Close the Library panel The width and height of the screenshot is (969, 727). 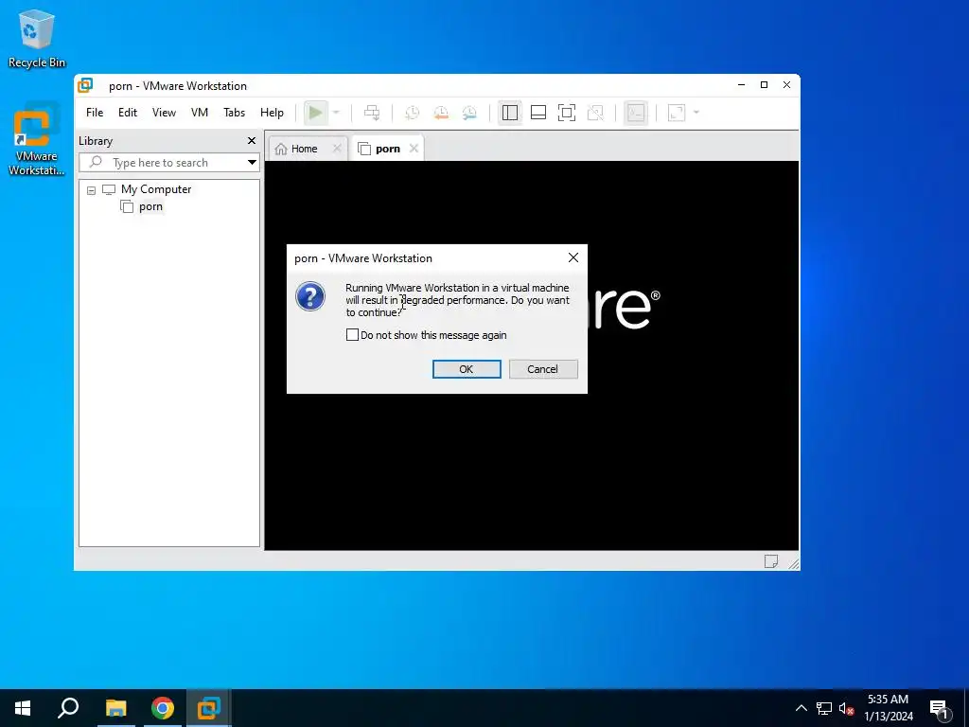(x=252, y=141)
